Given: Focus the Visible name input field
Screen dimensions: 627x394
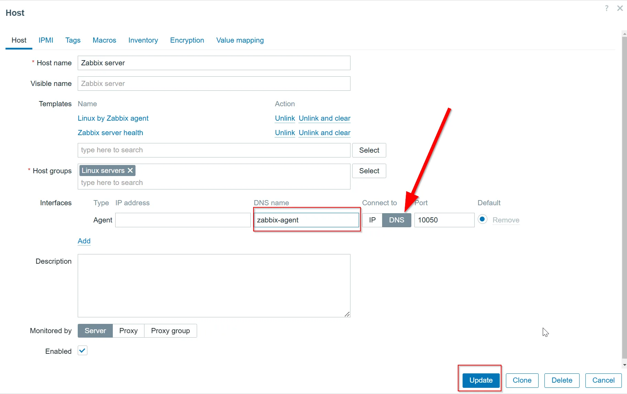Looking at the screenshot, I should (214, 84).
